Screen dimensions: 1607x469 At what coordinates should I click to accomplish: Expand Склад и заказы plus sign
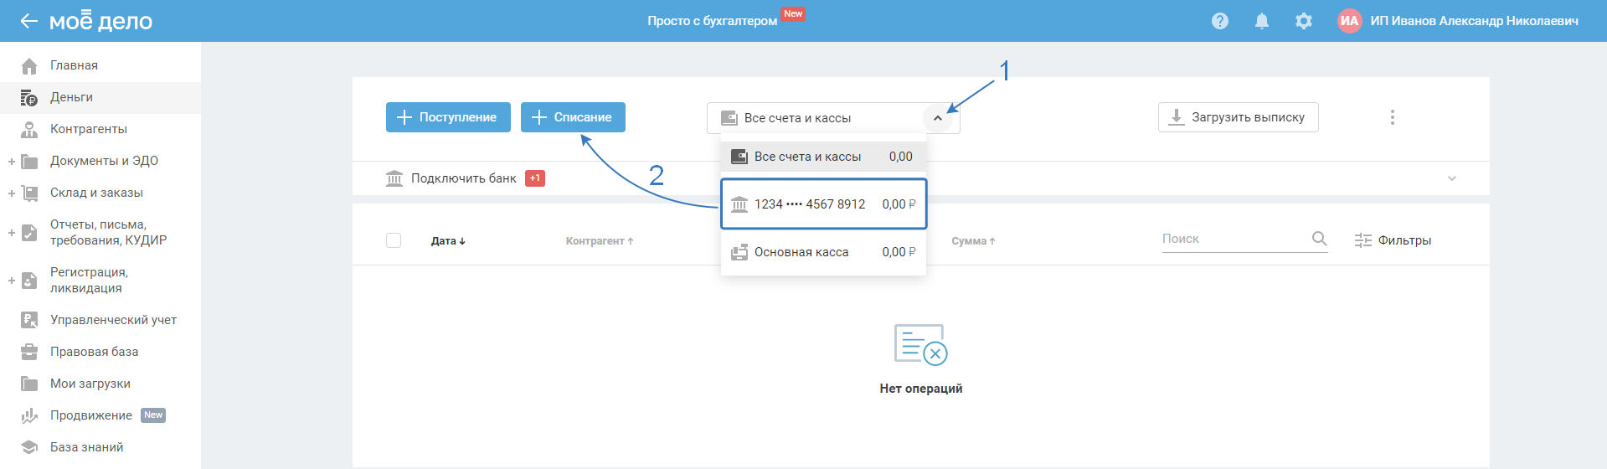pos(11,193)
